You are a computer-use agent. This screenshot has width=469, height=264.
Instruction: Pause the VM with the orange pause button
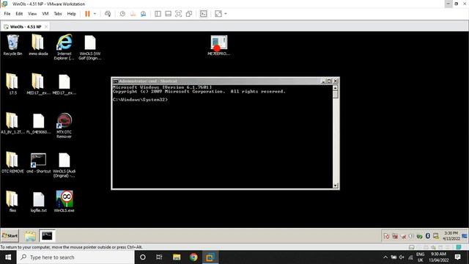click(87, 14)
